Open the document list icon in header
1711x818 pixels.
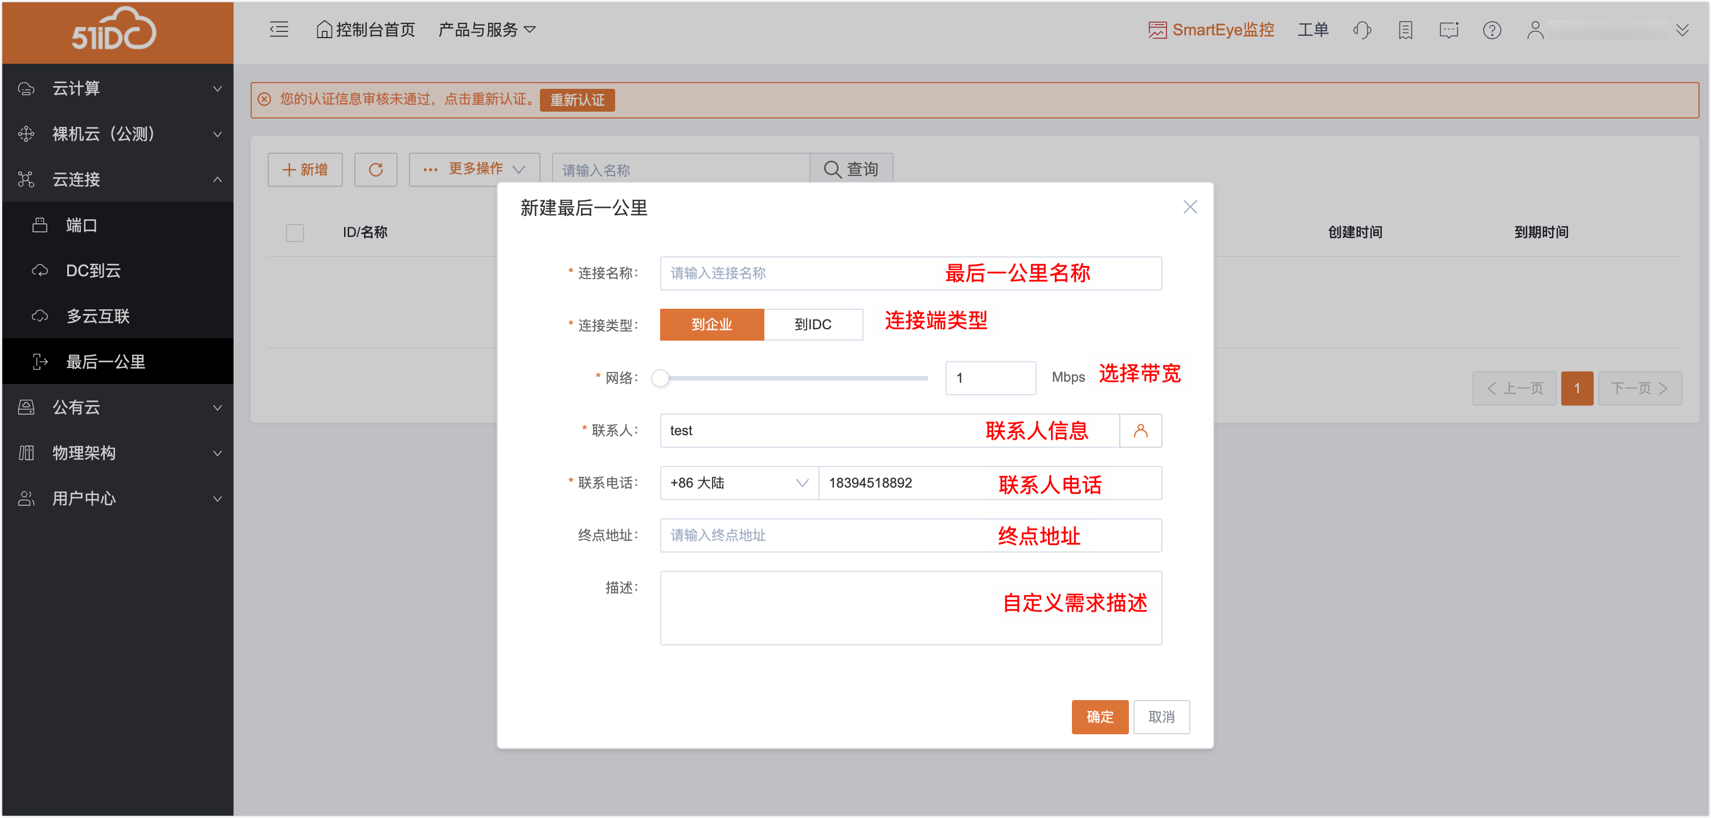[1406, 30]
